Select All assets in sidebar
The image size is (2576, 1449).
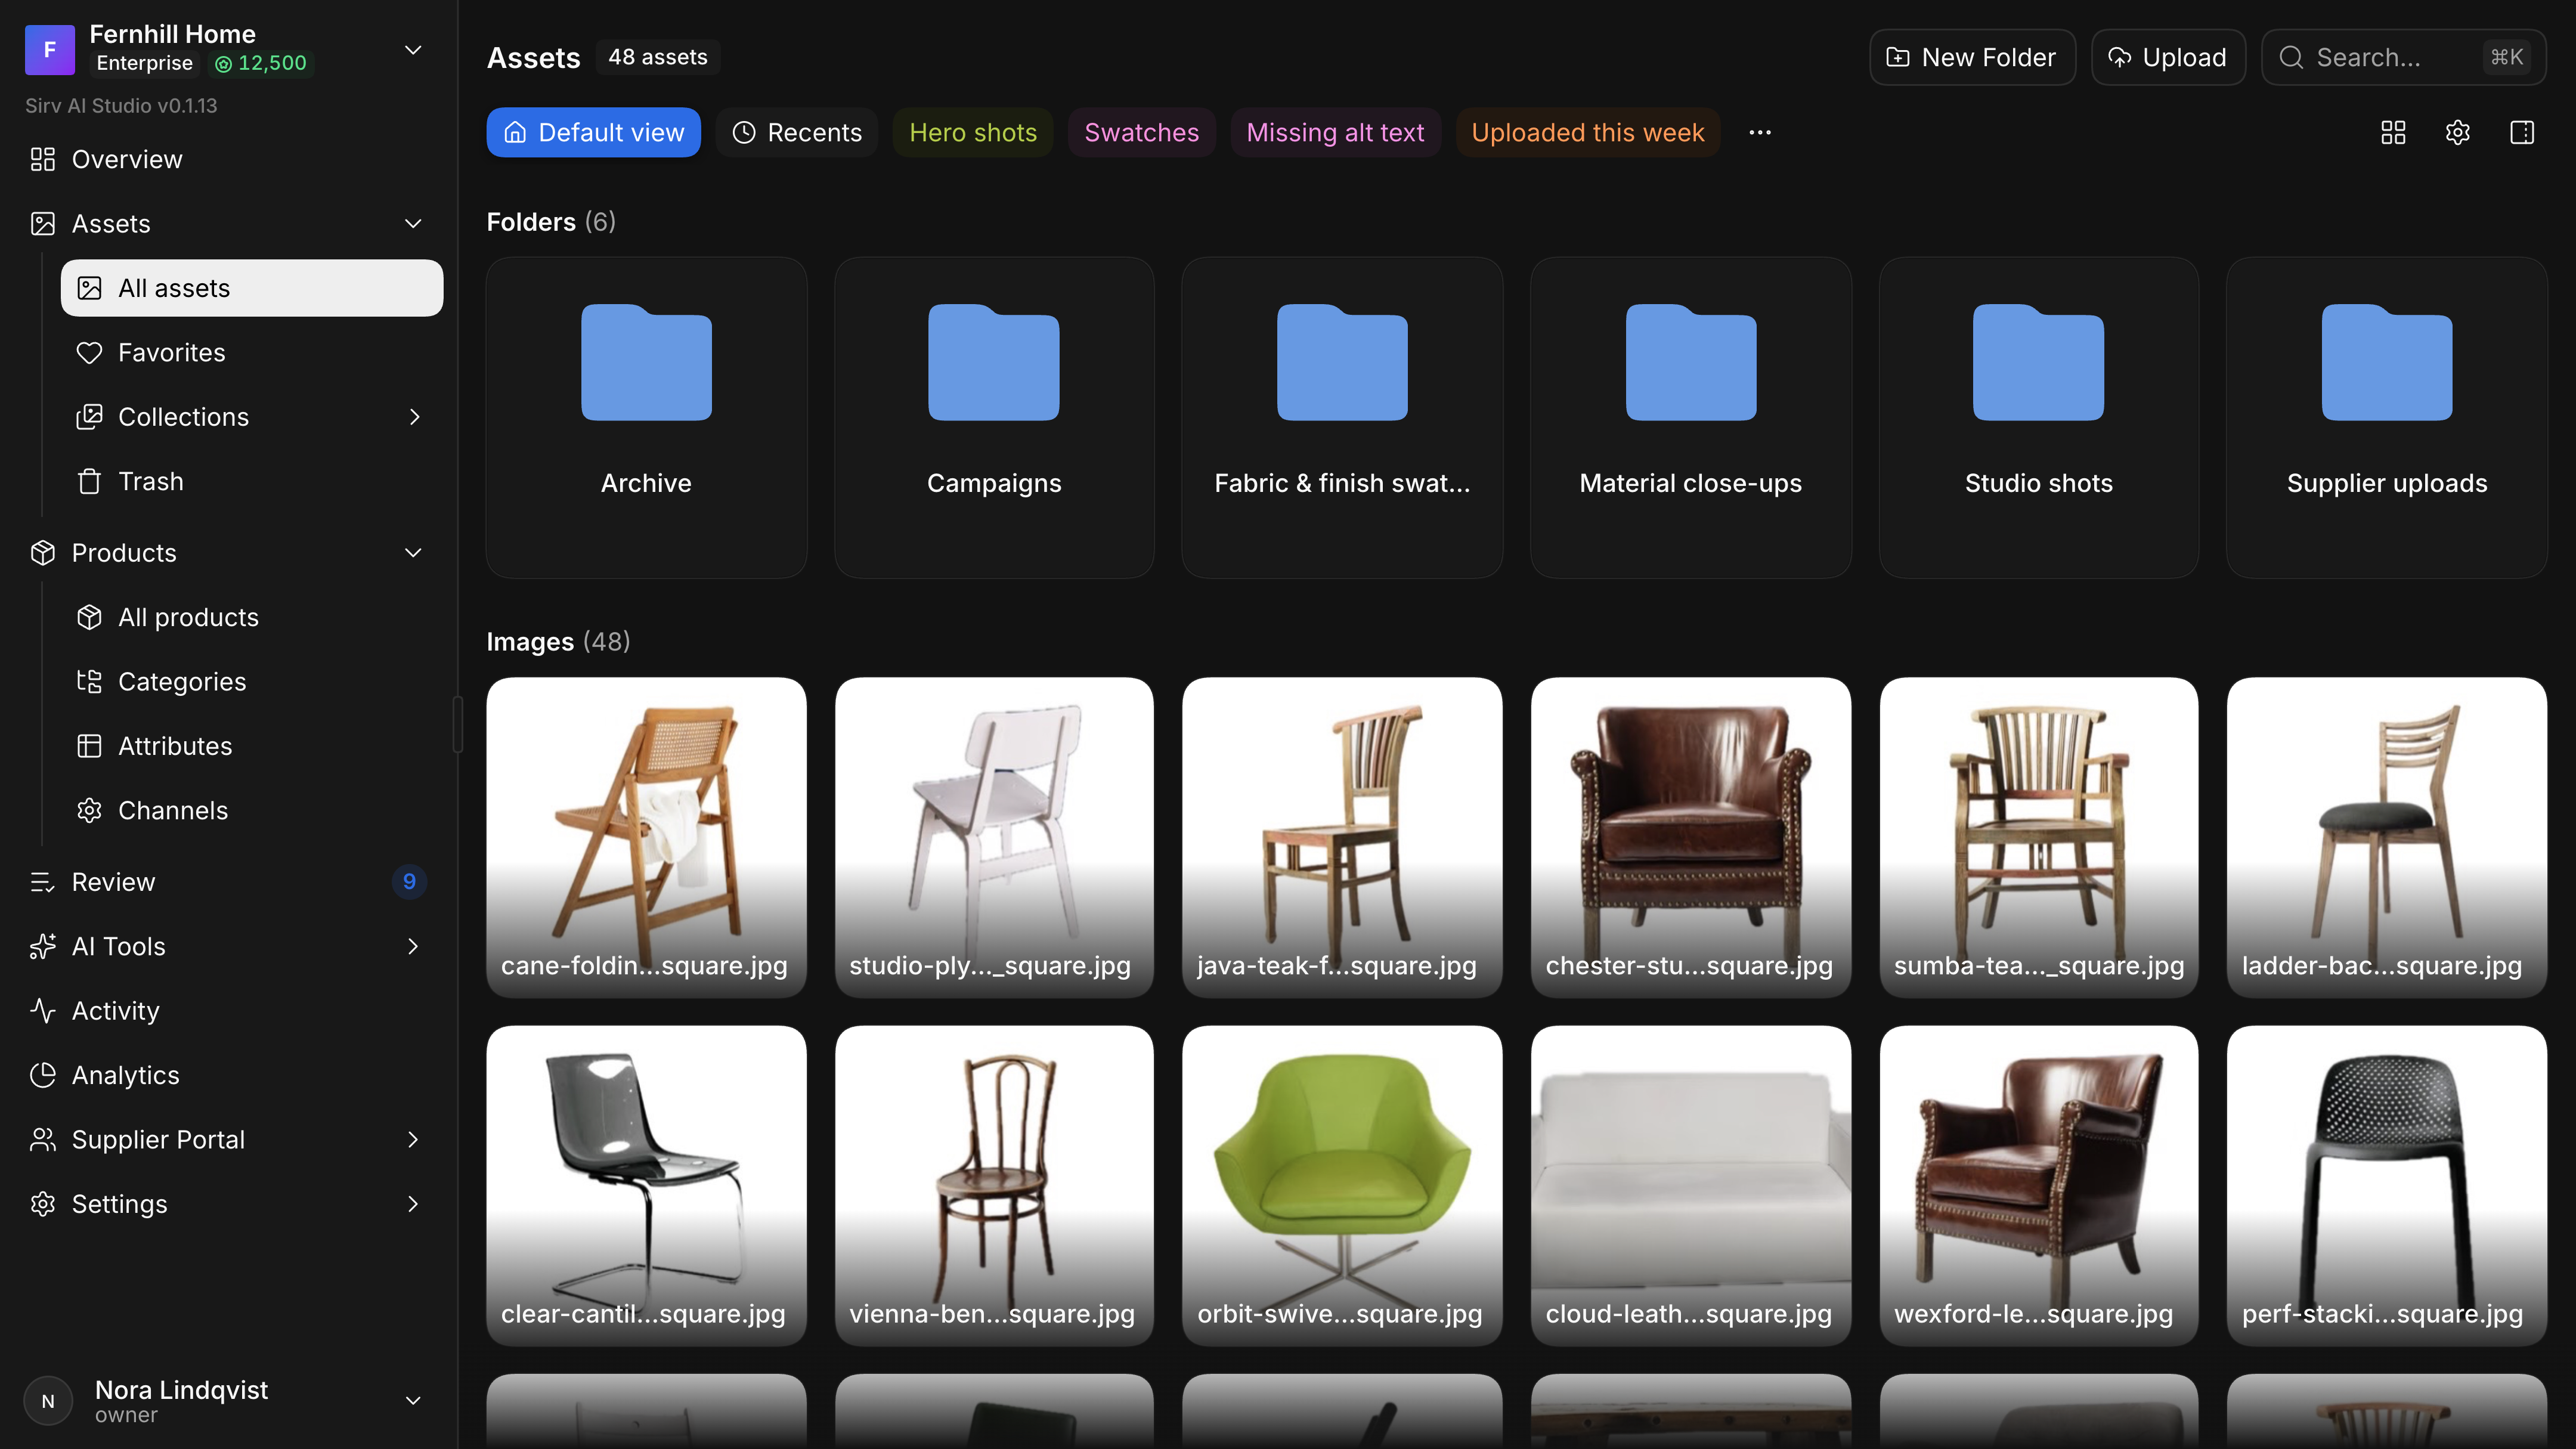[252, 288]
